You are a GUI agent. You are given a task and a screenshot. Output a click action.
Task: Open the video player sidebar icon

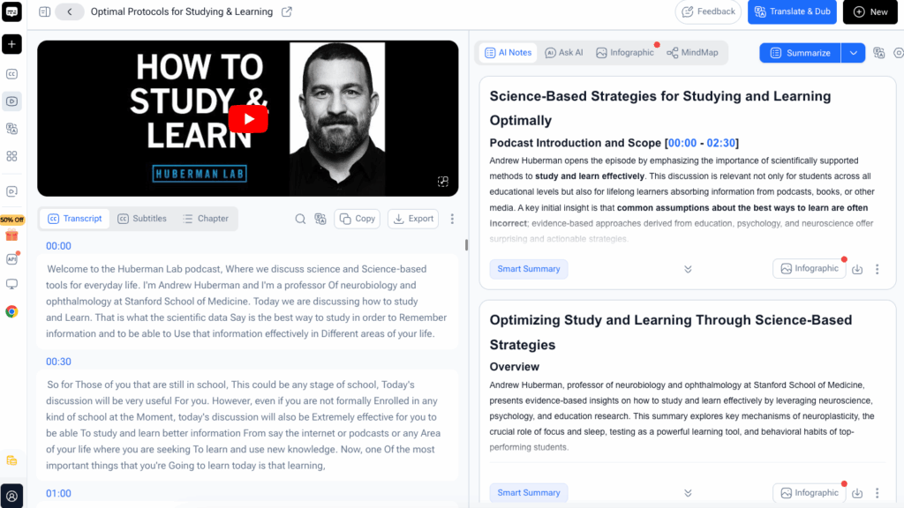(x=11, y=101)
